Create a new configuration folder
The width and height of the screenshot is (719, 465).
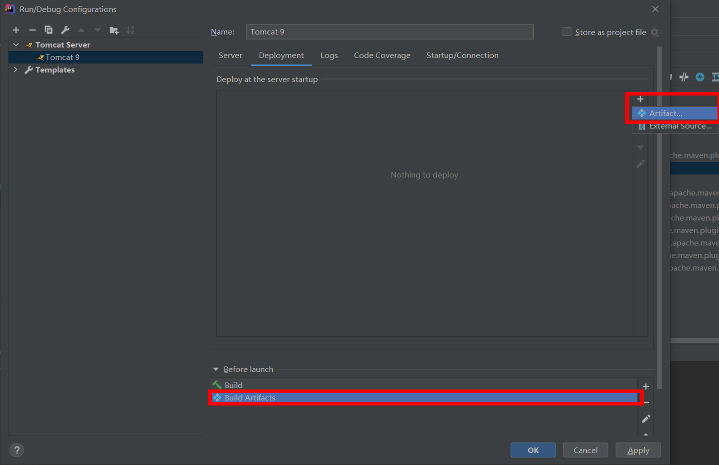tap(114, 30)
